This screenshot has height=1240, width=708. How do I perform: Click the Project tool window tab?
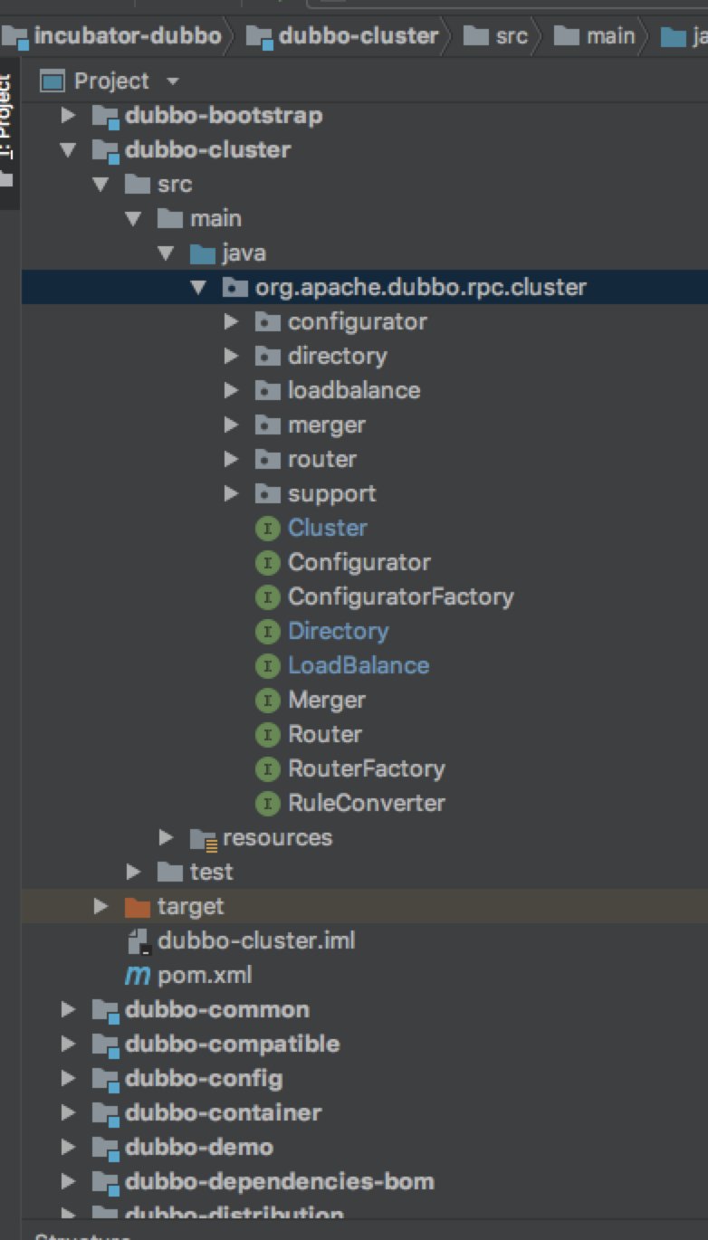tap(7, 118)
